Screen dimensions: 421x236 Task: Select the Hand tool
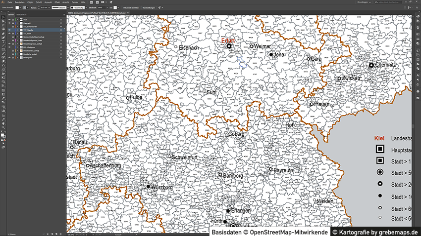point(3,124)
